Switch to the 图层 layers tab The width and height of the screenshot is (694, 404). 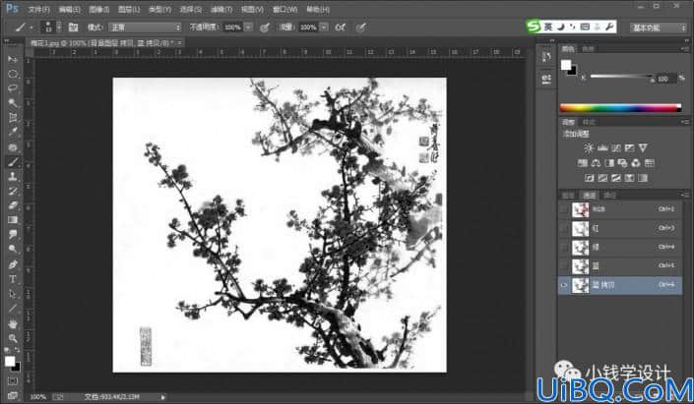[x=568, y=195]
